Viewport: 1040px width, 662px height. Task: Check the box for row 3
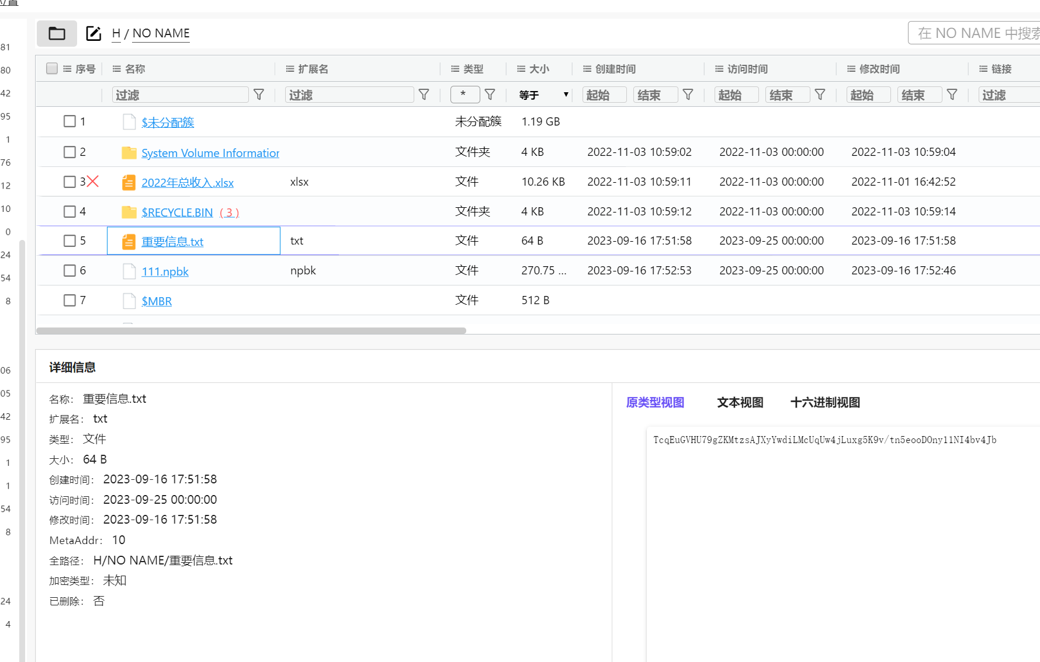click(x=70, y=182)
